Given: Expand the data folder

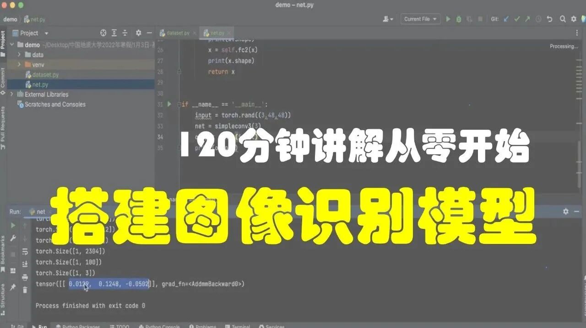Looking at the screenshot, I should coord(19,54).
